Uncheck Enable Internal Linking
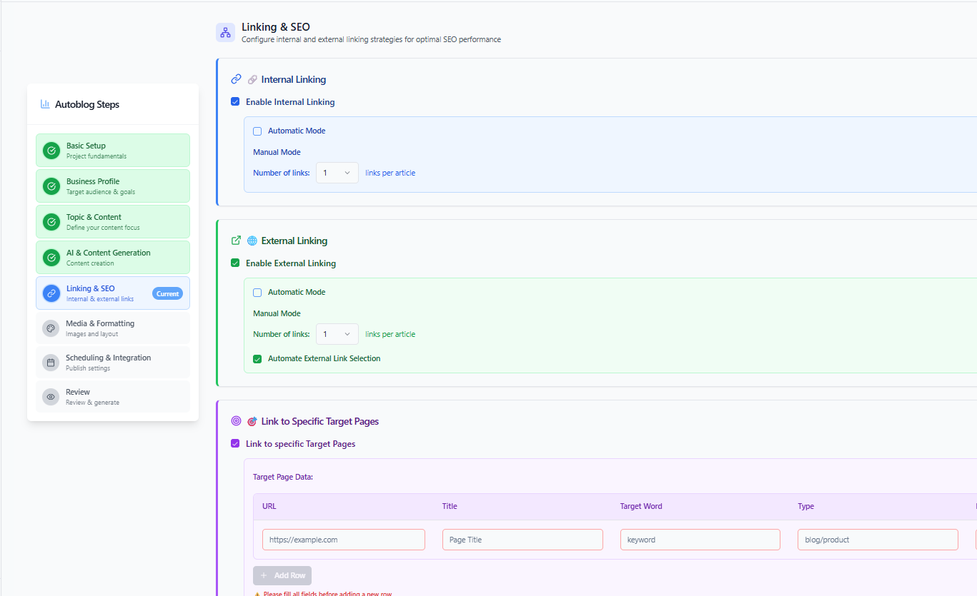The height and width of the screenshot is (596, 977). (235, 102)
